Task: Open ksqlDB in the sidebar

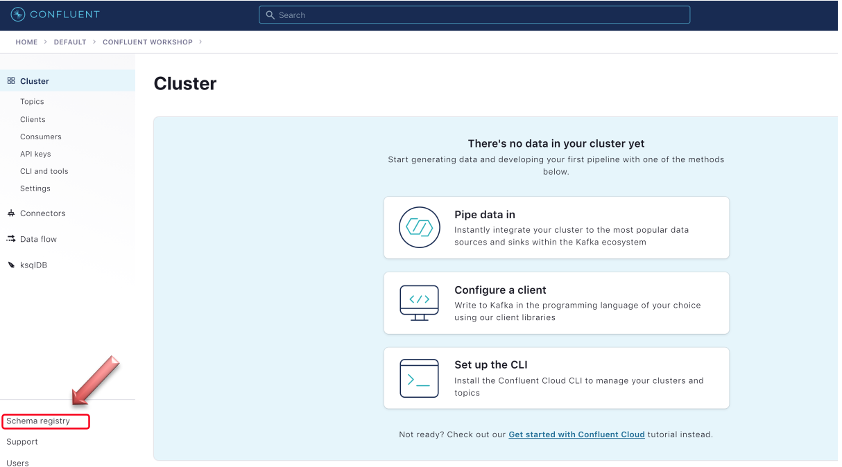Action: click(x=34, y=265)
